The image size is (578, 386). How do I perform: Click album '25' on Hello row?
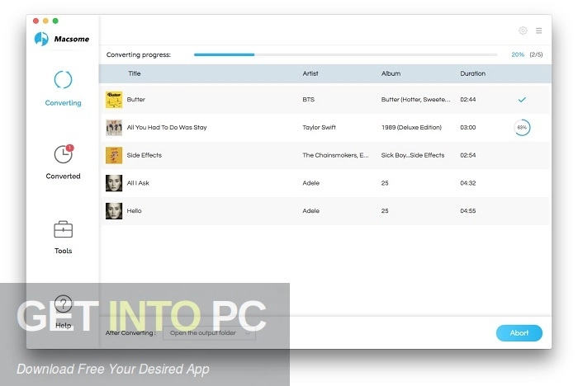[385, 210]
